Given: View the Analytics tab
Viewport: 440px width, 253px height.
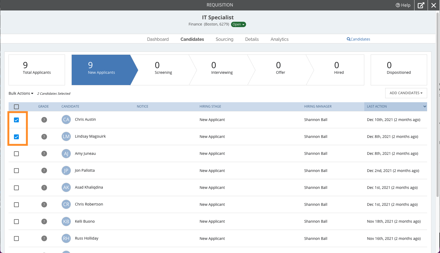Looking at the screenshot, I should click(280, 39).
